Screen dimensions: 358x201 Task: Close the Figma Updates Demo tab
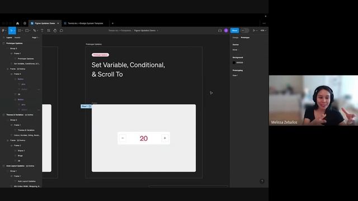(58, 23)
